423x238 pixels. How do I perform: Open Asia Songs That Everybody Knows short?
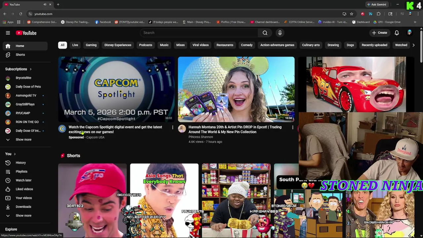[164, 201]
